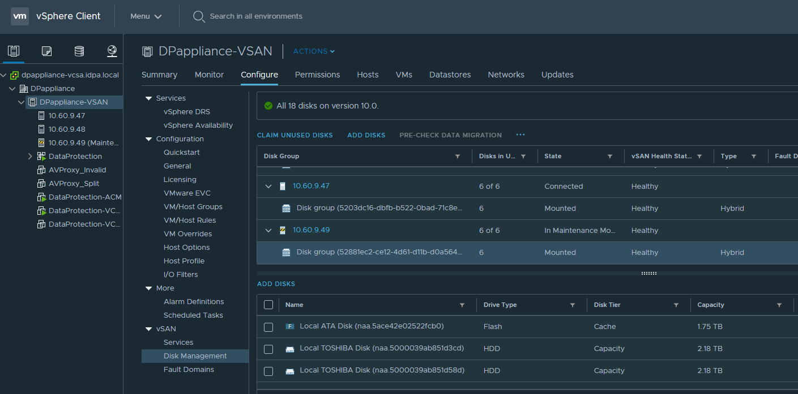Select all disks in the Add Disks table
This screenshot has width=798, height=394.
(x=268, y=305)
